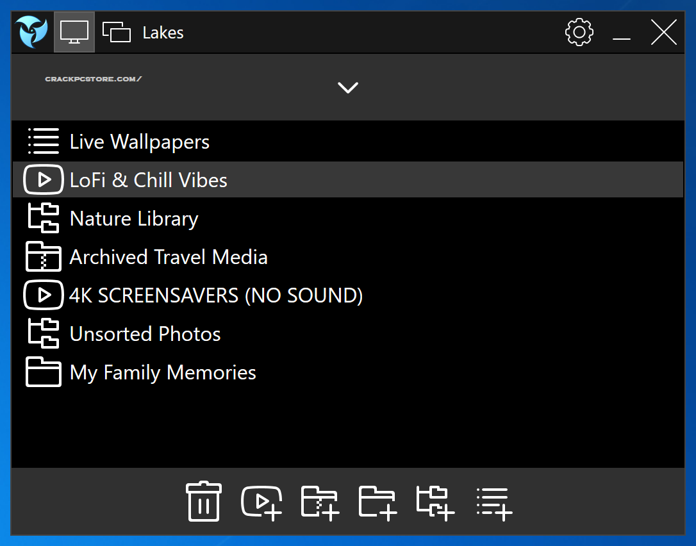This screenshot has width=696, height=546.
Task: Click the Lakes title label
Action: point(163,33)
